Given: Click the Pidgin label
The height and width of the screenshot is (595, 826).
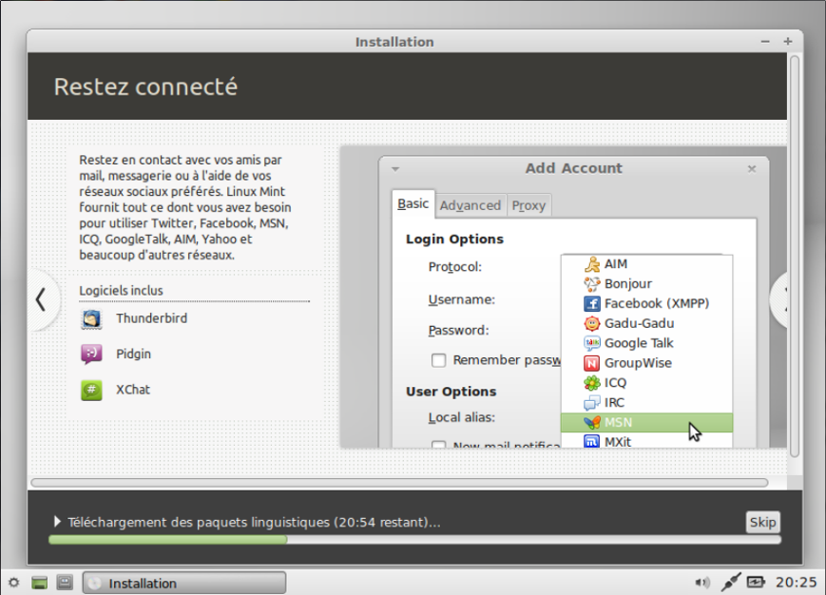Looking at the screenshot, I should point(133,355).
